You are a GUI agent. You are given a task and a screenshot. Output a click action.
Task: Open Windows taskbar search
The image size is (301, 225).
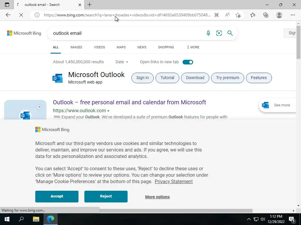click(x=21, y=219)
